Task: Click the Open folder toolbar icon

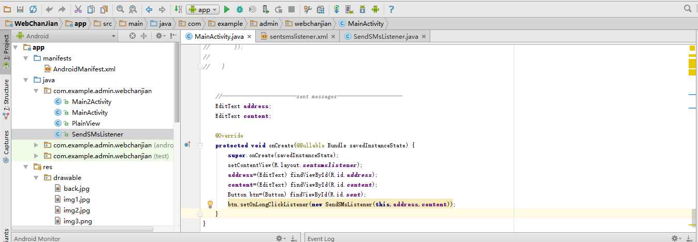Action: (x=8, y=9)
